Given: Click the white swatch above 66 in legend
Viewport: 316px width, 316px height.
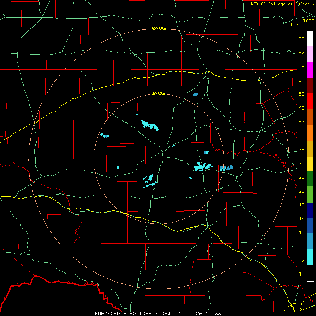Looking at the screenshot, I should (x=310, y=39).
